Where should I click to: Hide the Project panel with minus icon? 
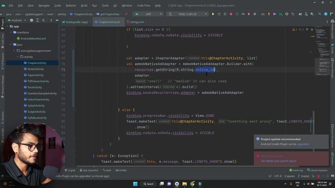(x=57, y=20)
